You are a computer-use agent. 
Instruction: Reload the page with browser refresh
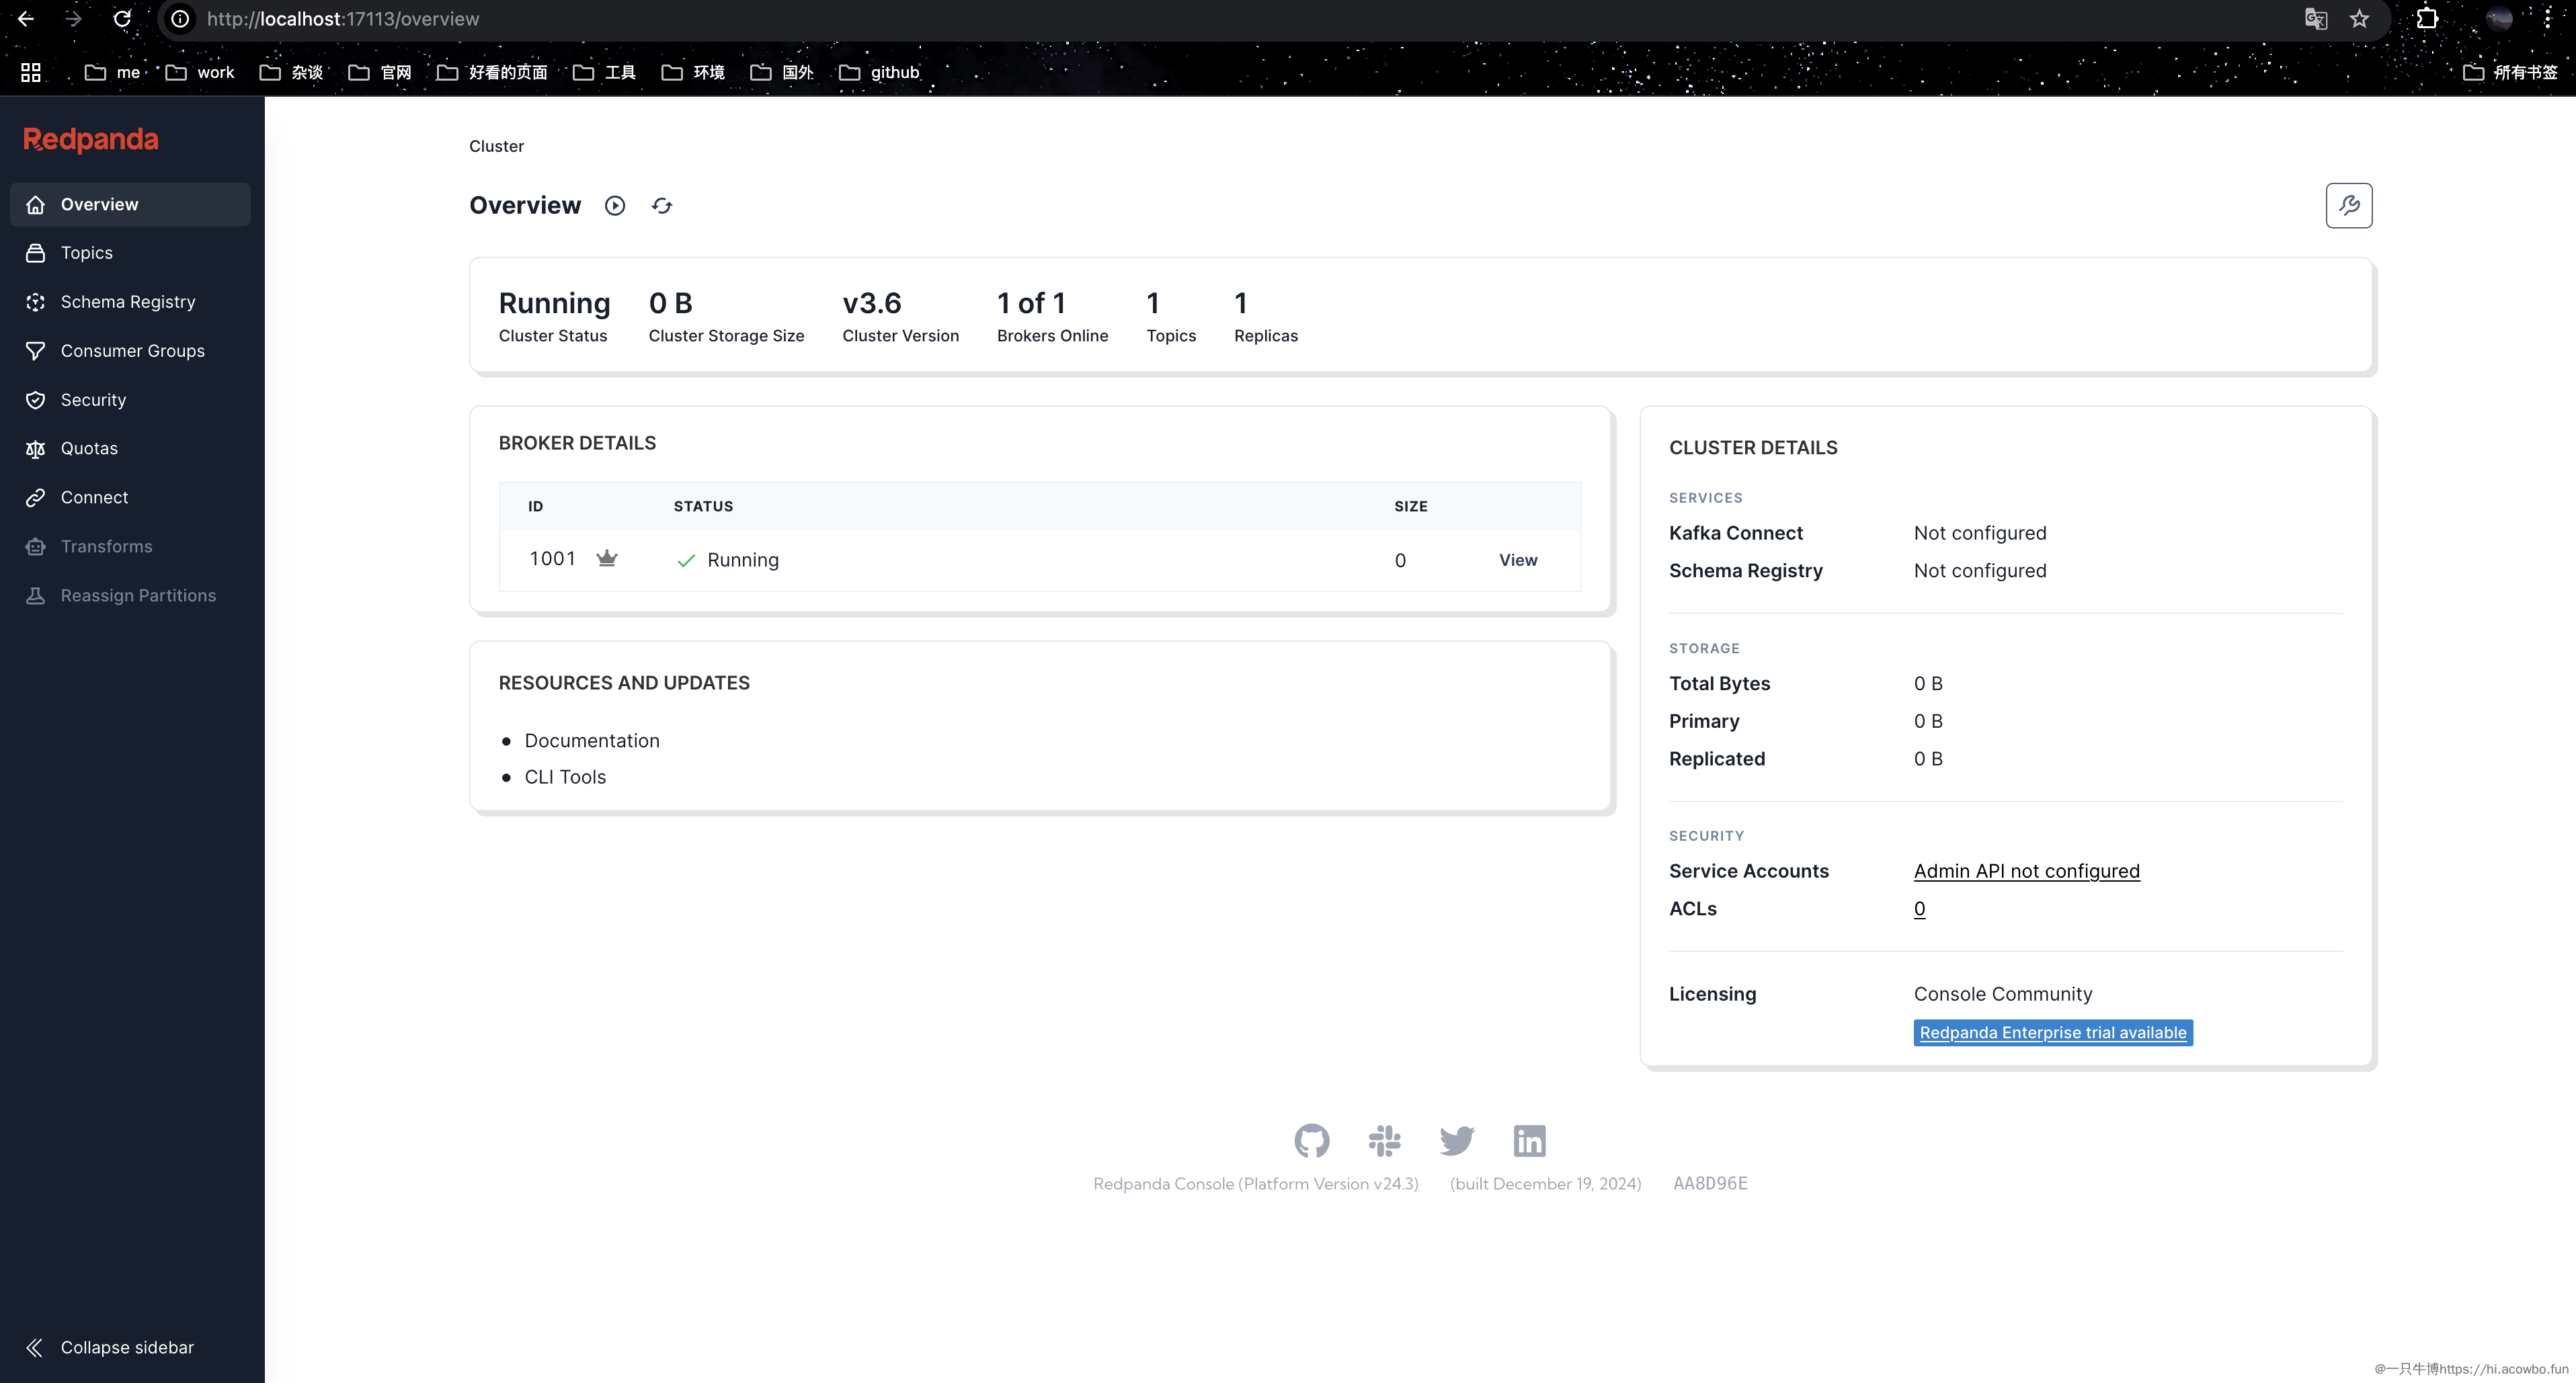click(x=122, y=19)
